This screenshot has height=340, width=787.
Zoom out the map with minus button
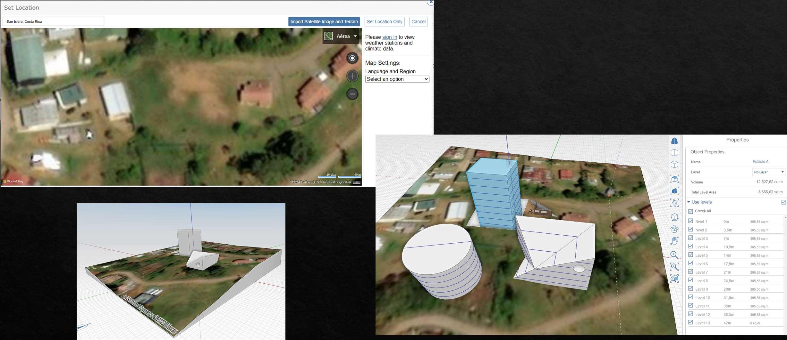[352, 94]
